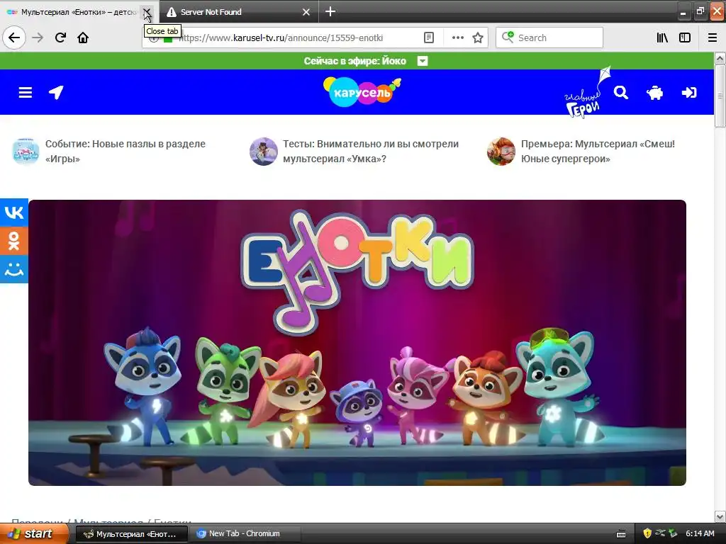Click the 6:14 AM clock

point(700,533)
